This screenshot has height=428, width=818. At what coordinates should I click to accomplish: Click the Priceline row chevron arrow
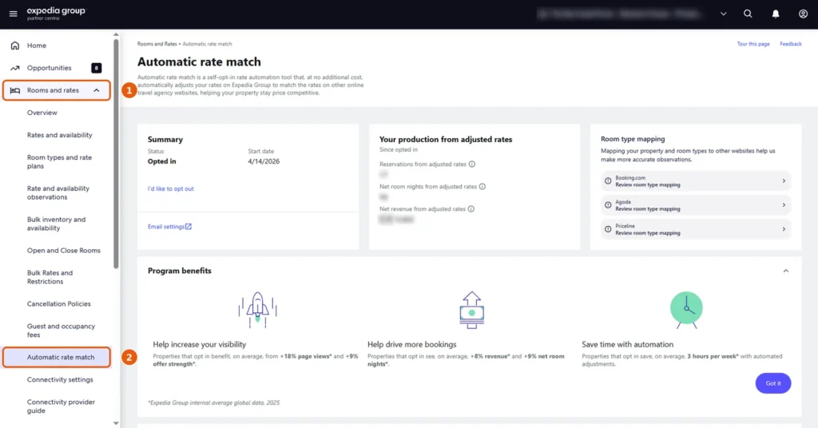(784, 229)
